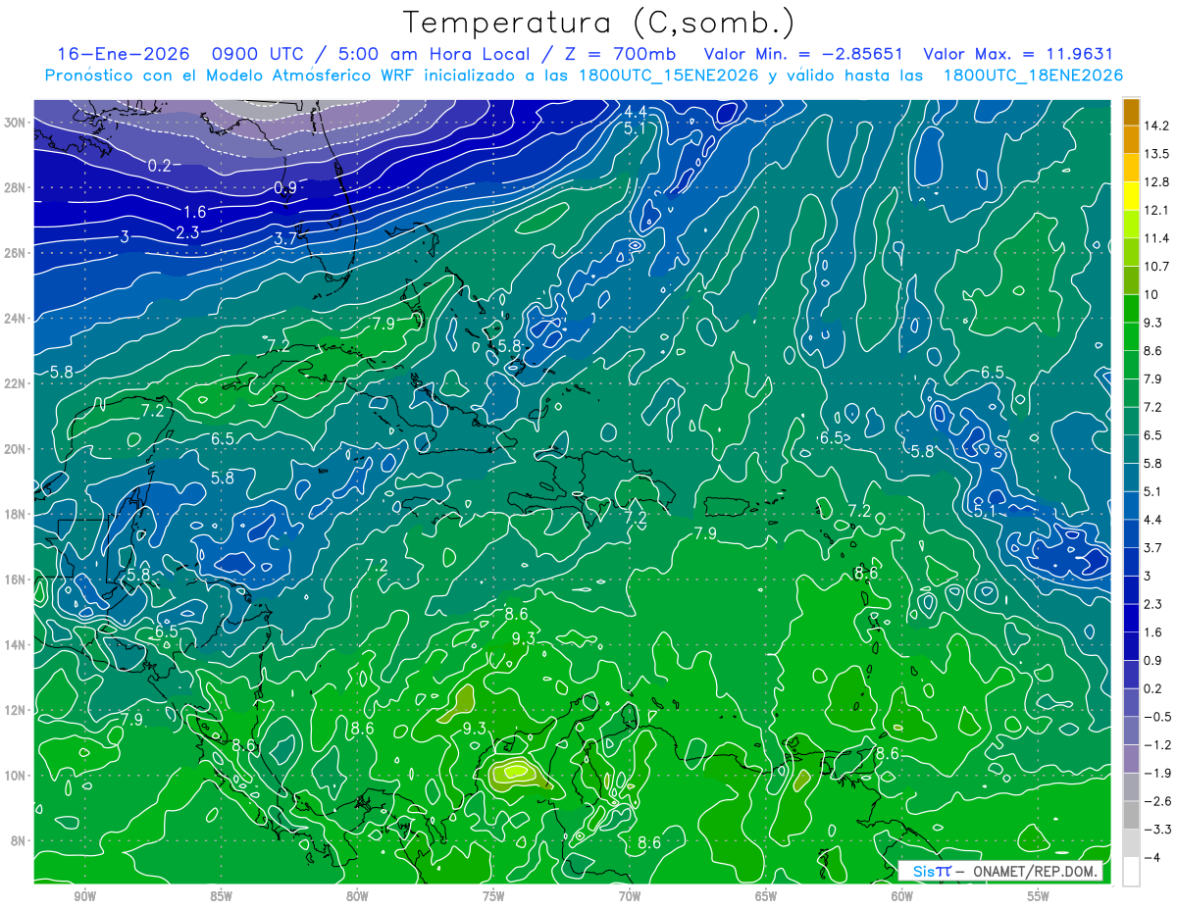Screen dimensions: 1177x909
Task: Click the 4.4 contour label on the map
Action: pos(636,111)
